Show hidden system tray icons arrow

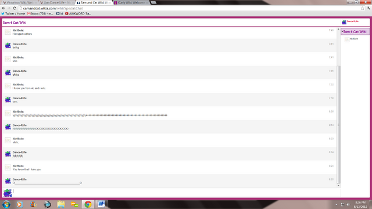click(x=336, y=204)
